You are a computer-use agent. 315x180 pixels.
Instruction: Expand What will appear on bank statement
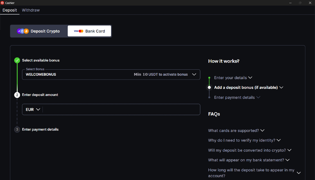click(x=249, y=160)
